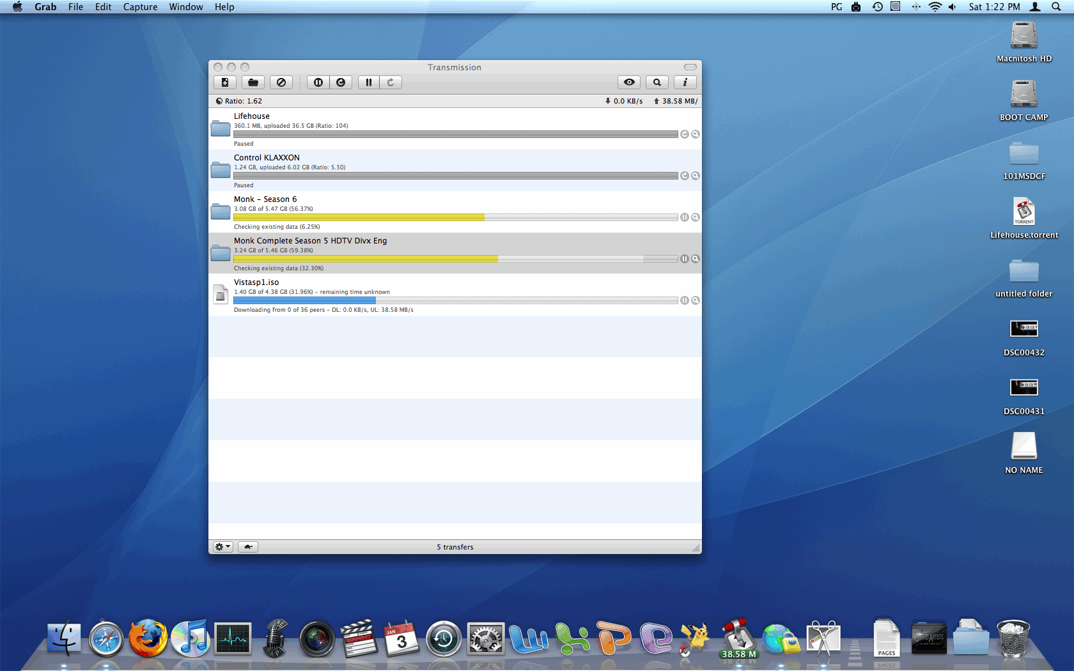Image resolution: width=1074 pixels, height=671 pixels.
Task: Click the Wi-Fi status menu bar icon
Action: [935, 7]
